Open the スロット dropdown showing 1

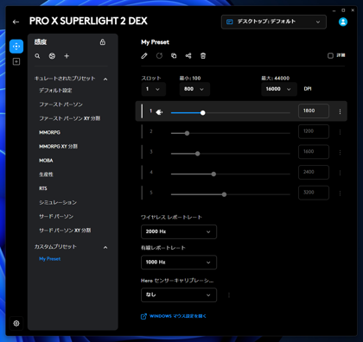pos(154,89)
